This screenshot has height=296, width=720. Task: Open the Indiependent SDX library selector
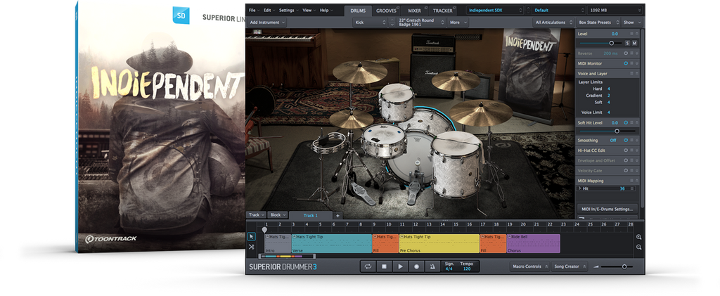click(494, 10)
